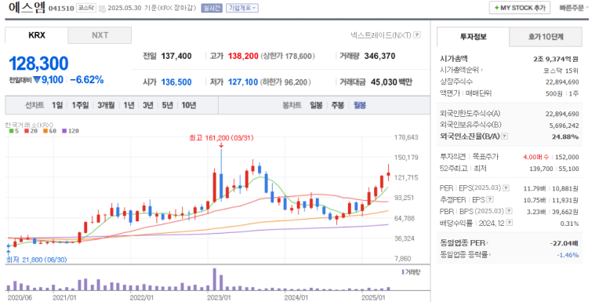Click the orange 60 moving-average legend

pyautogui.click(x=49, y=131)
